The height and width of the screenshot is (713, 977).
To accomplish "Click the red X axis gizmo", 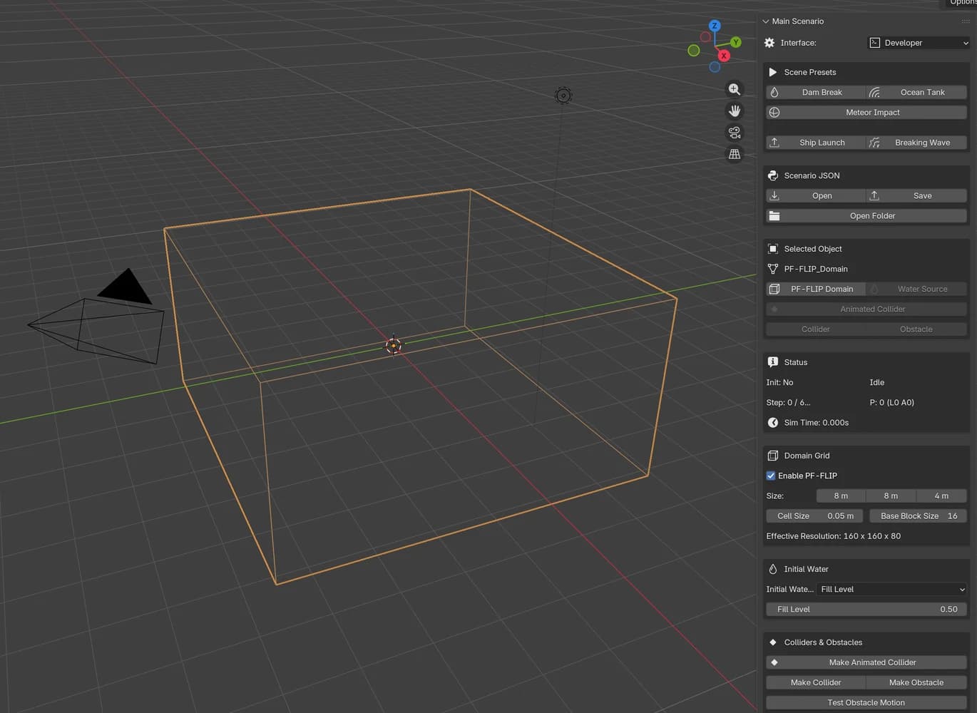I will pos(724,56).
